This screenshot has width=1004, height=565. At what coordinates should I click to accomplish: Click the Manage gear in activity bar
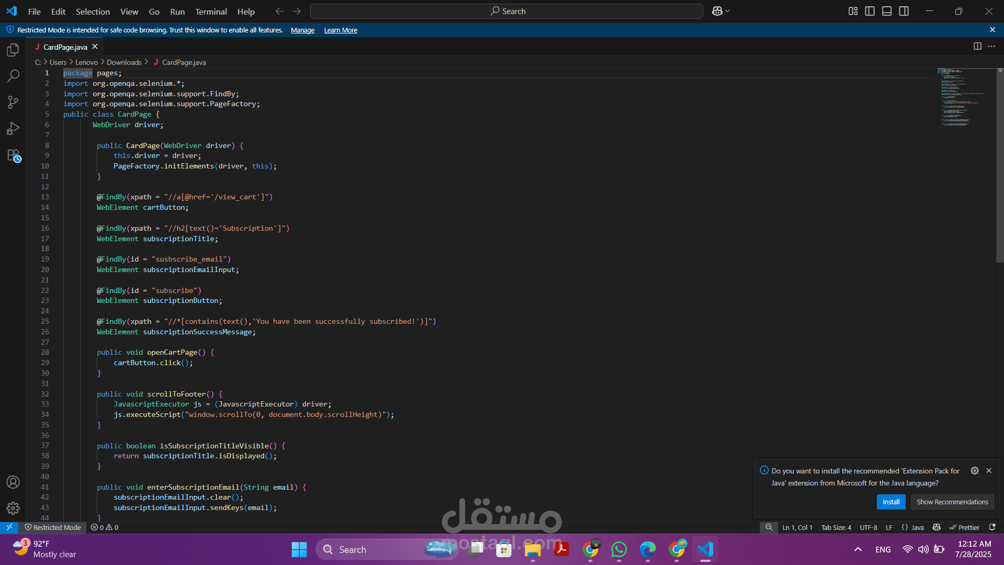coord(13,508)
